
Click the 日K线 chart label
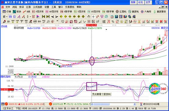4,26
